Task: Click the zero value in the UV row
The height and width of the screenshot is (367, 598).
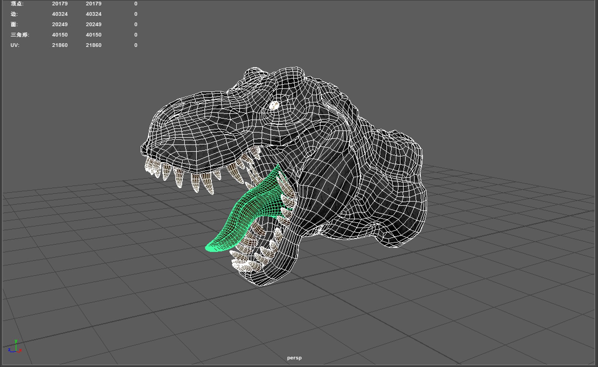Action: 136,45
